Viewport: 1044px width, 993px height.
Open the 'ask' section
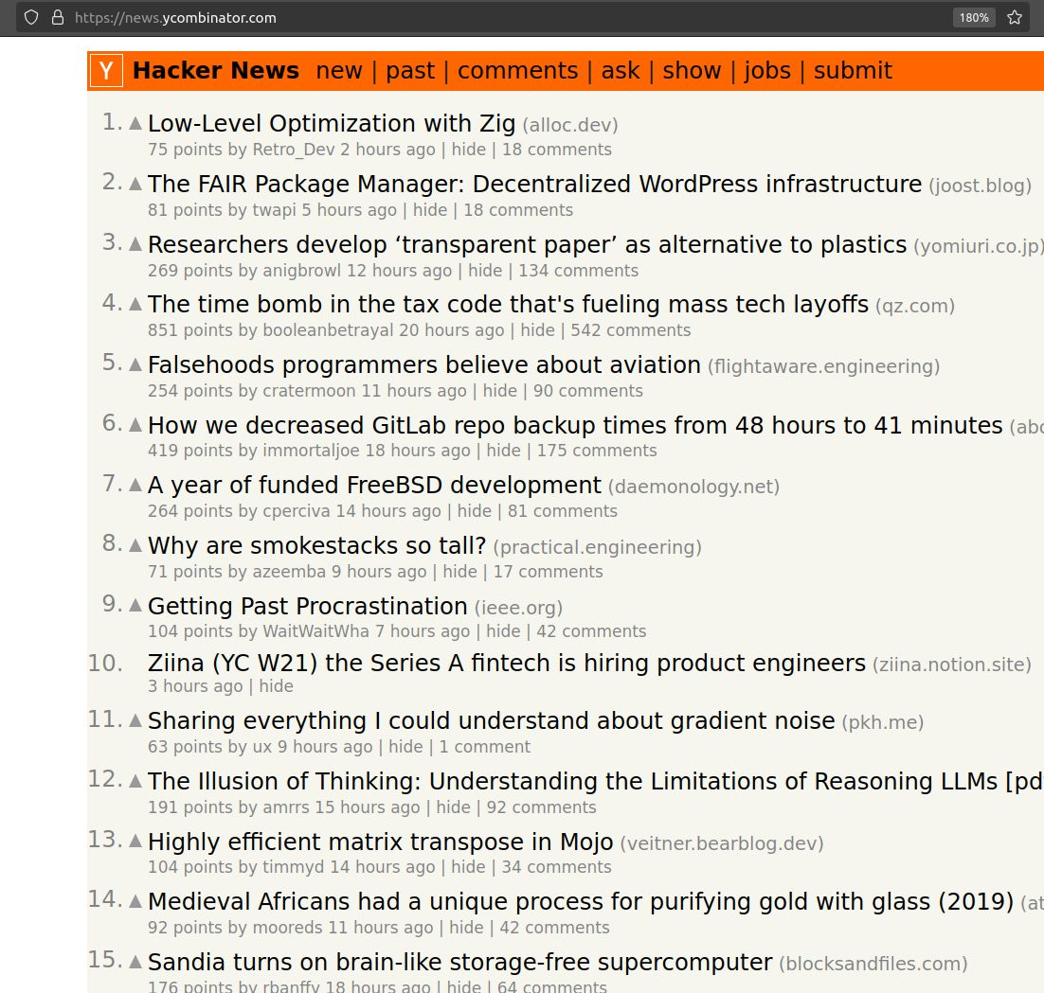click(621, 70)
